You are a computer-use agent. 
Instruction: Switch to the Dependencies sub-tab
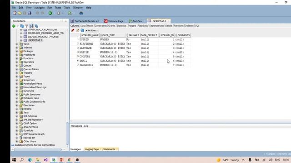tap(156, 26)
